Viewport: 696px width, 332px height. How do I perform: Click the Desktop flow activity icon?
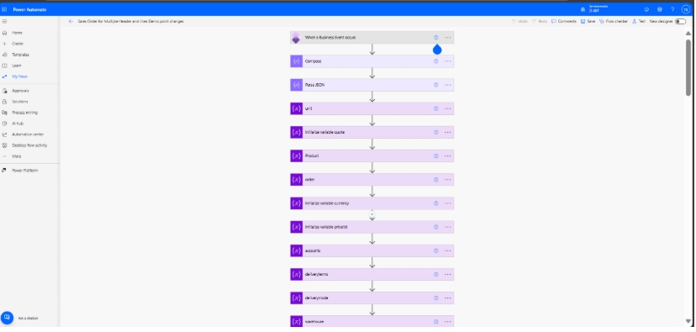pos(5,145)
